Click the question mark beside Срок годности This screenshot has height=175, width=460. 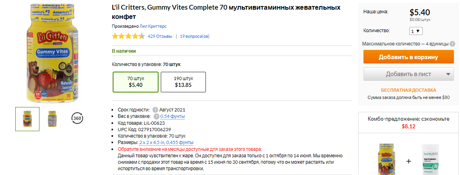[x=155, y=110]
